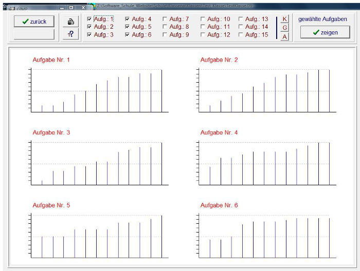Minimize the GMP window
Image resolution: width=360 pixels, height=271 pixels.
[x=62, y=8]
